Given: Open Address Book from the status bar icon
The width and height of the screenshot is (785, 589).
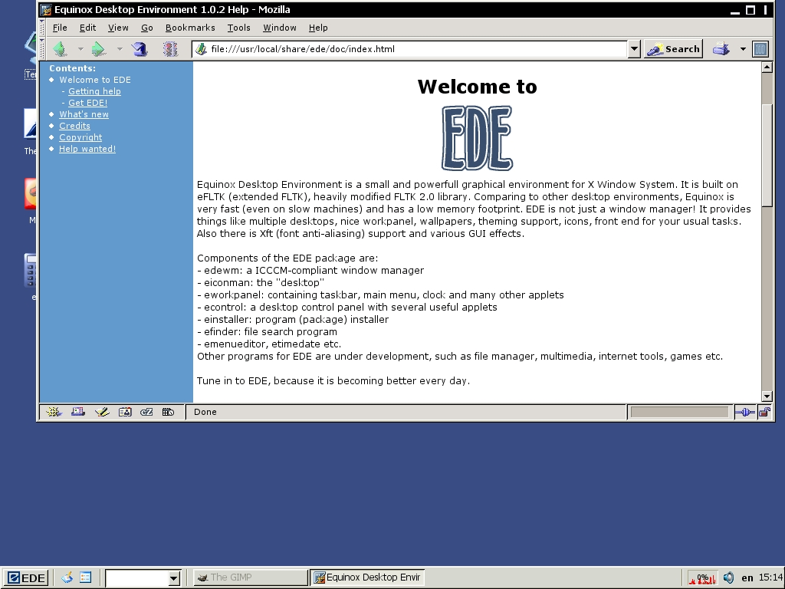Looking at the screenshot, I should (125, 412).
